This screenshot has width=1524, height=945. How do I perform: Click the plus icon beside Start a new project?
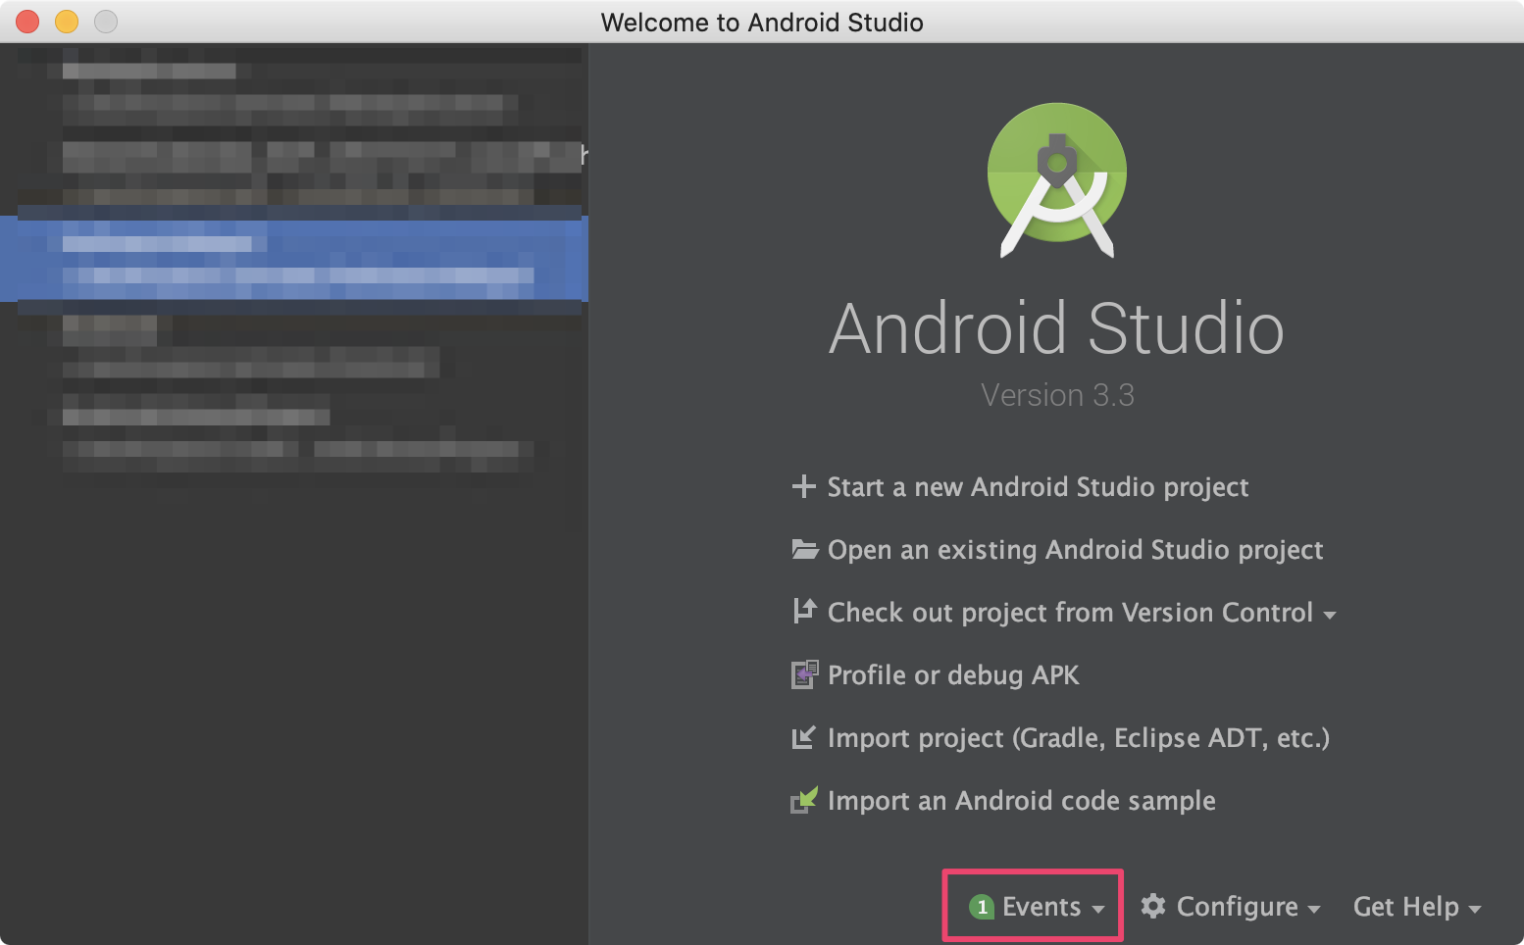[x=803, y=486]
